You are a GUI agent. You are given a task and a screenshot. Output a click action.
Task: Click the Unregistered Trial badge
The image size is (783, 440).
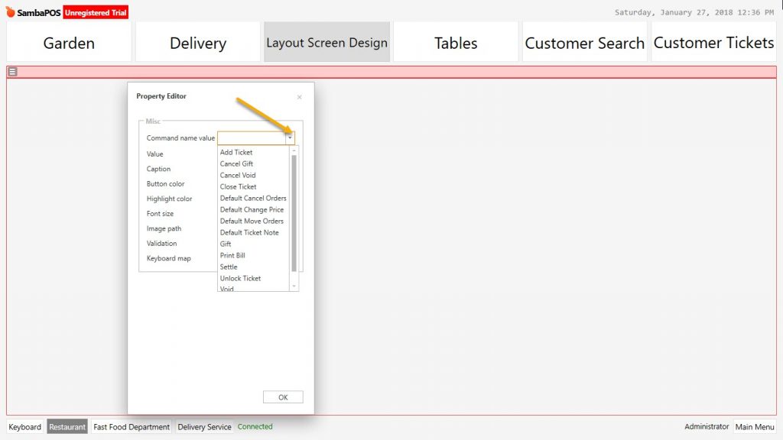point(96,12)
